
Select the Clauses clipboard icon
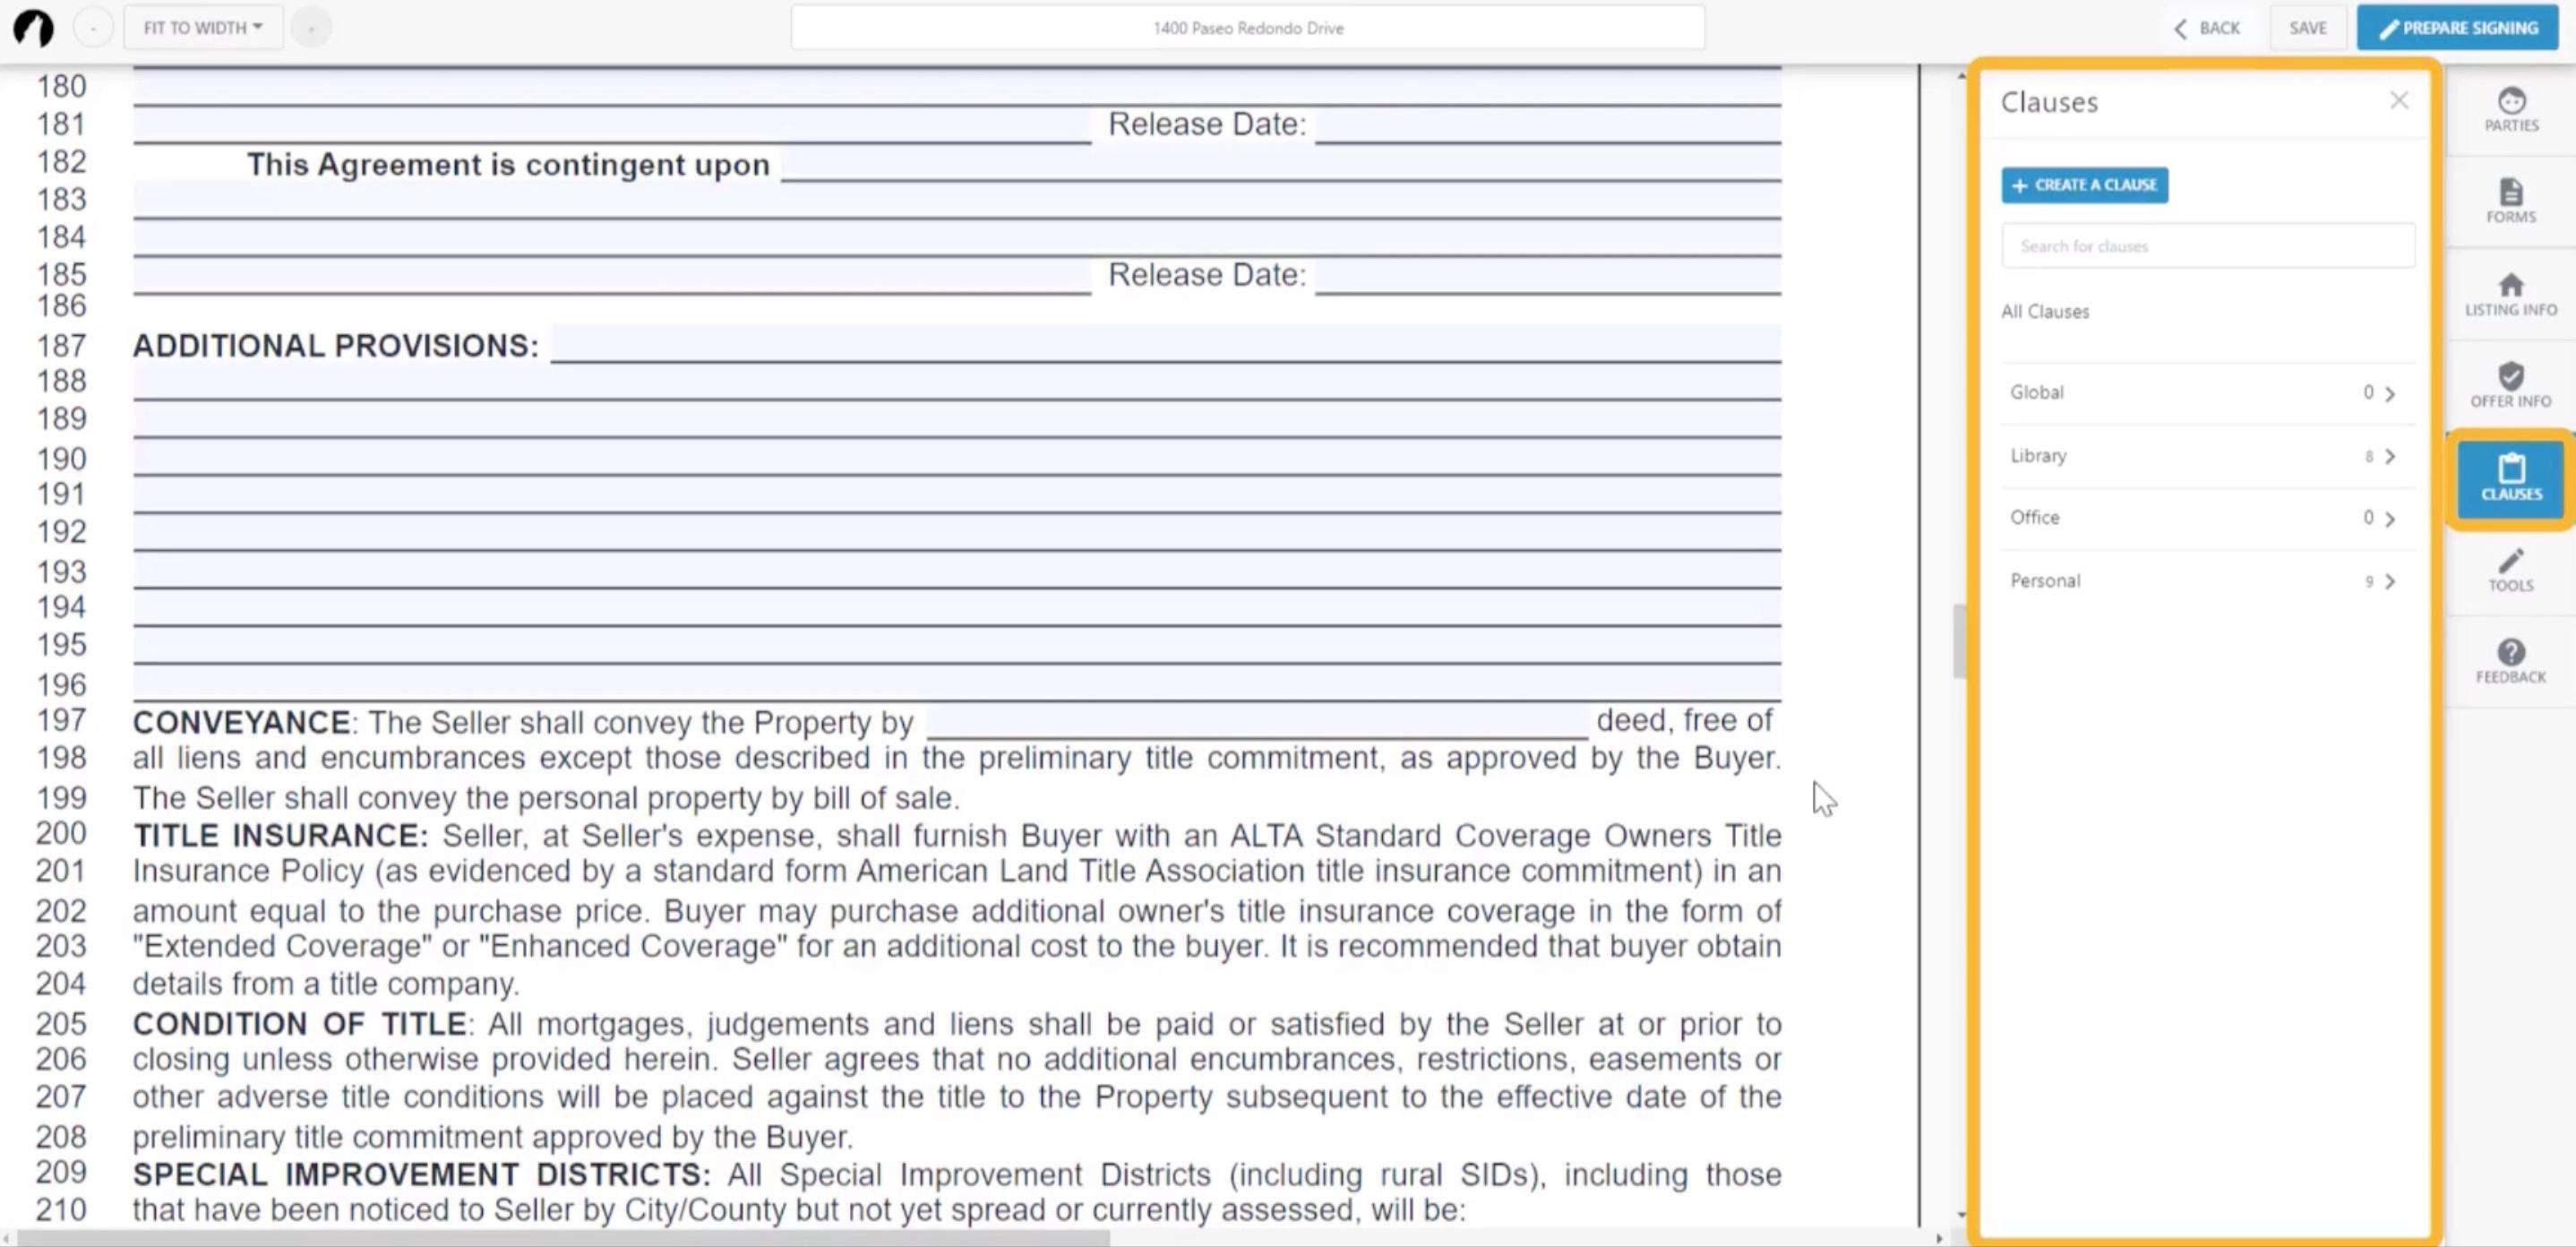click(2510, 477)
